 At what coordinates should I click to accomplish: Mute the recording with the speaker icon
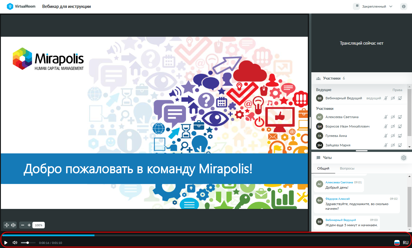[x=15, y=243]
